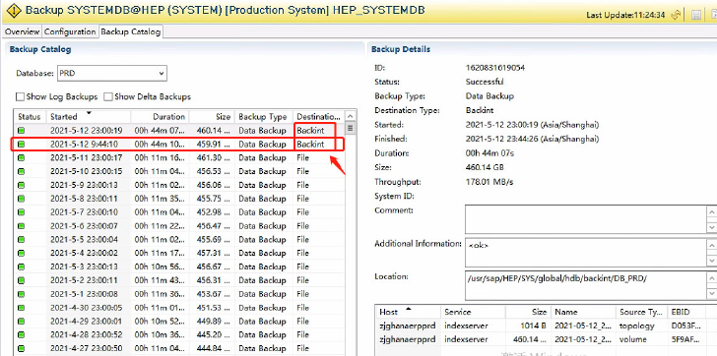717x356 pixels.
Task: Click the refresh icon beside Last Update
Action: click(676, 15)
